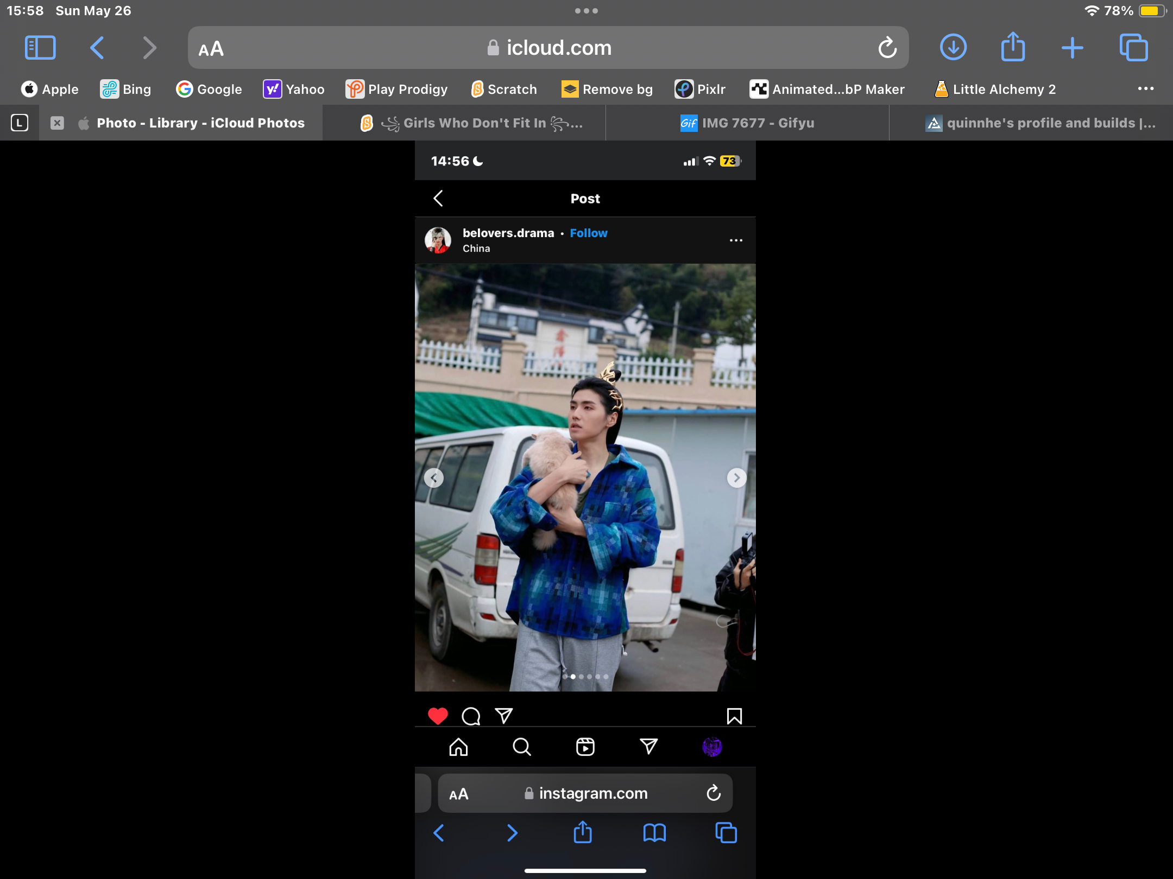The height and width of the screenshot is (879, 1173).
Task: Open AA reader view menu
Action: [211, 49]
